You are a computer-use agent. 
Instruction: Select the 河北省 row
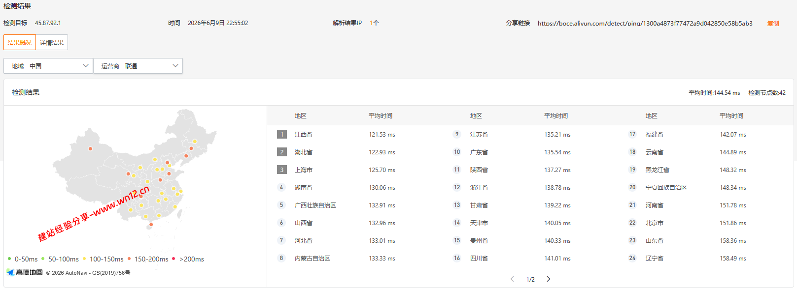pyautogui.click(x=354, y=240)
